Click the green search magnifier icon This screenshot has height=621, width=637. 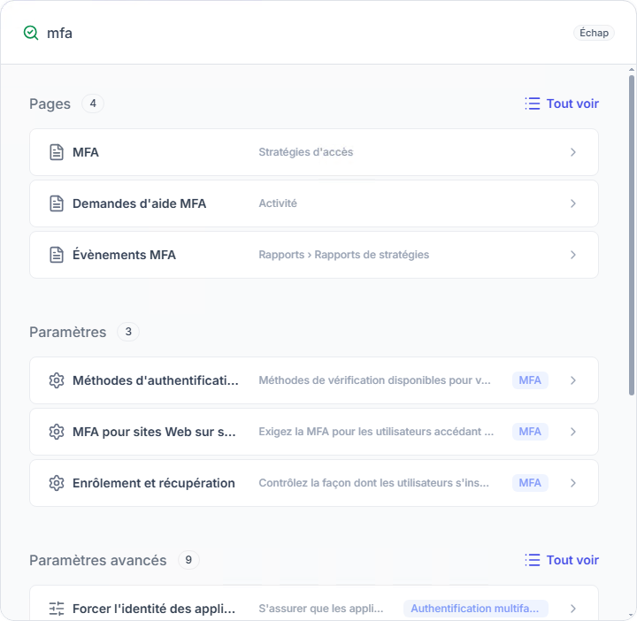point(31,33)
